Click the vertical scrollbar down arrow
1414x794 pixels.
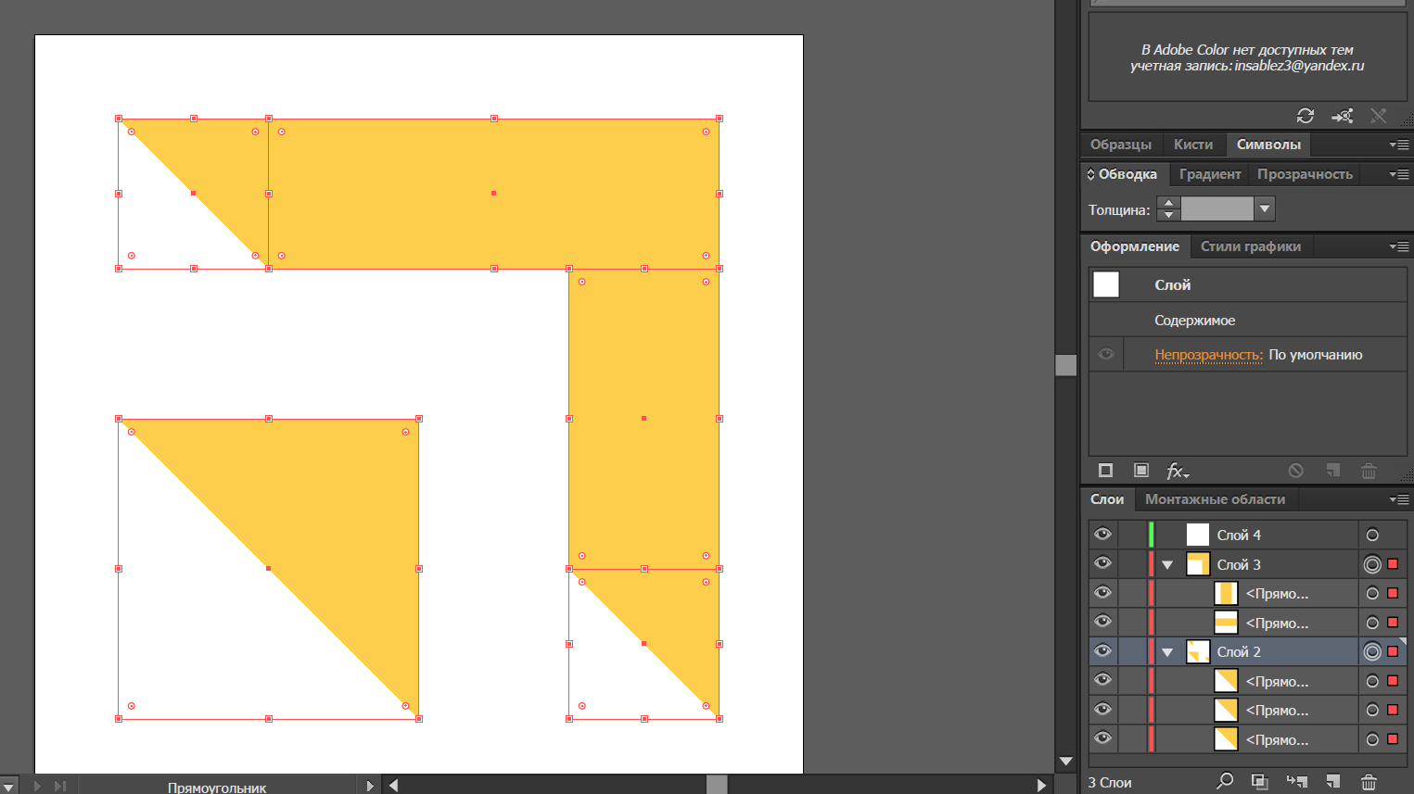click(1065, 762)
